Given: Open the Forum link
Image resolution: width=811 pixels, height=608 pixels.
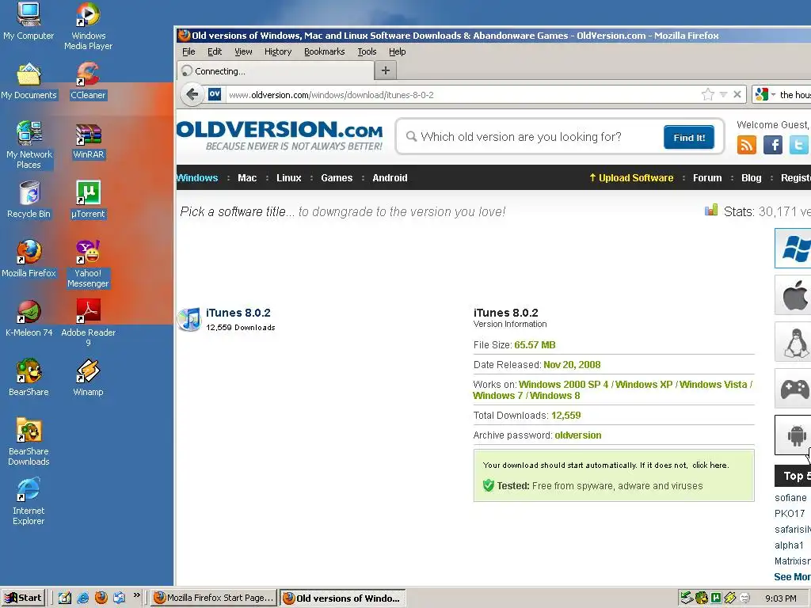Looking at the screenshot, I should 707,178.
